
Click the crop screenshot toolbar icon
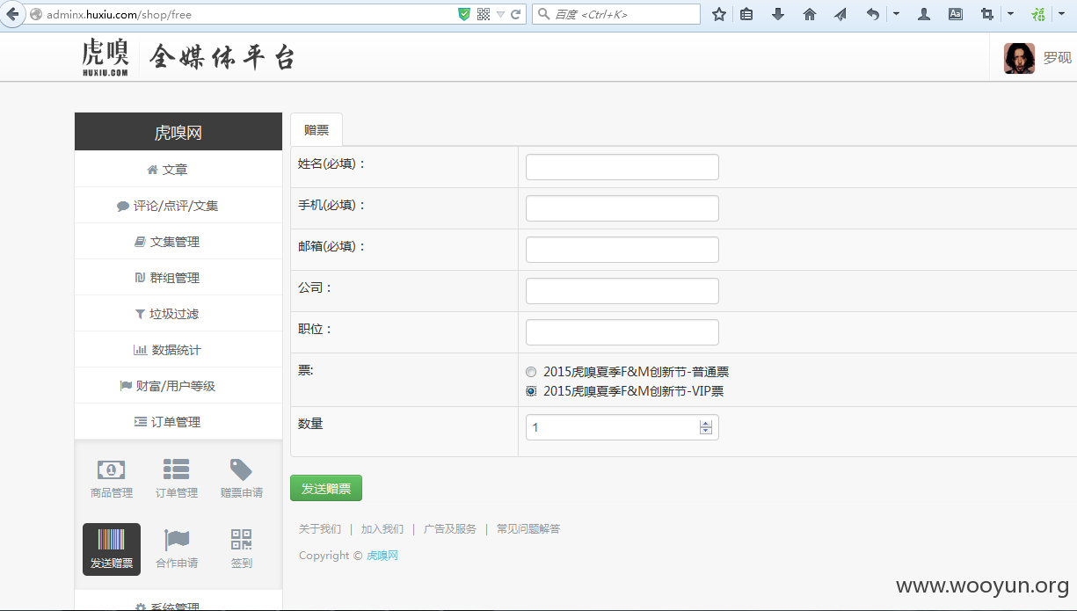click(x=987, y=14)
